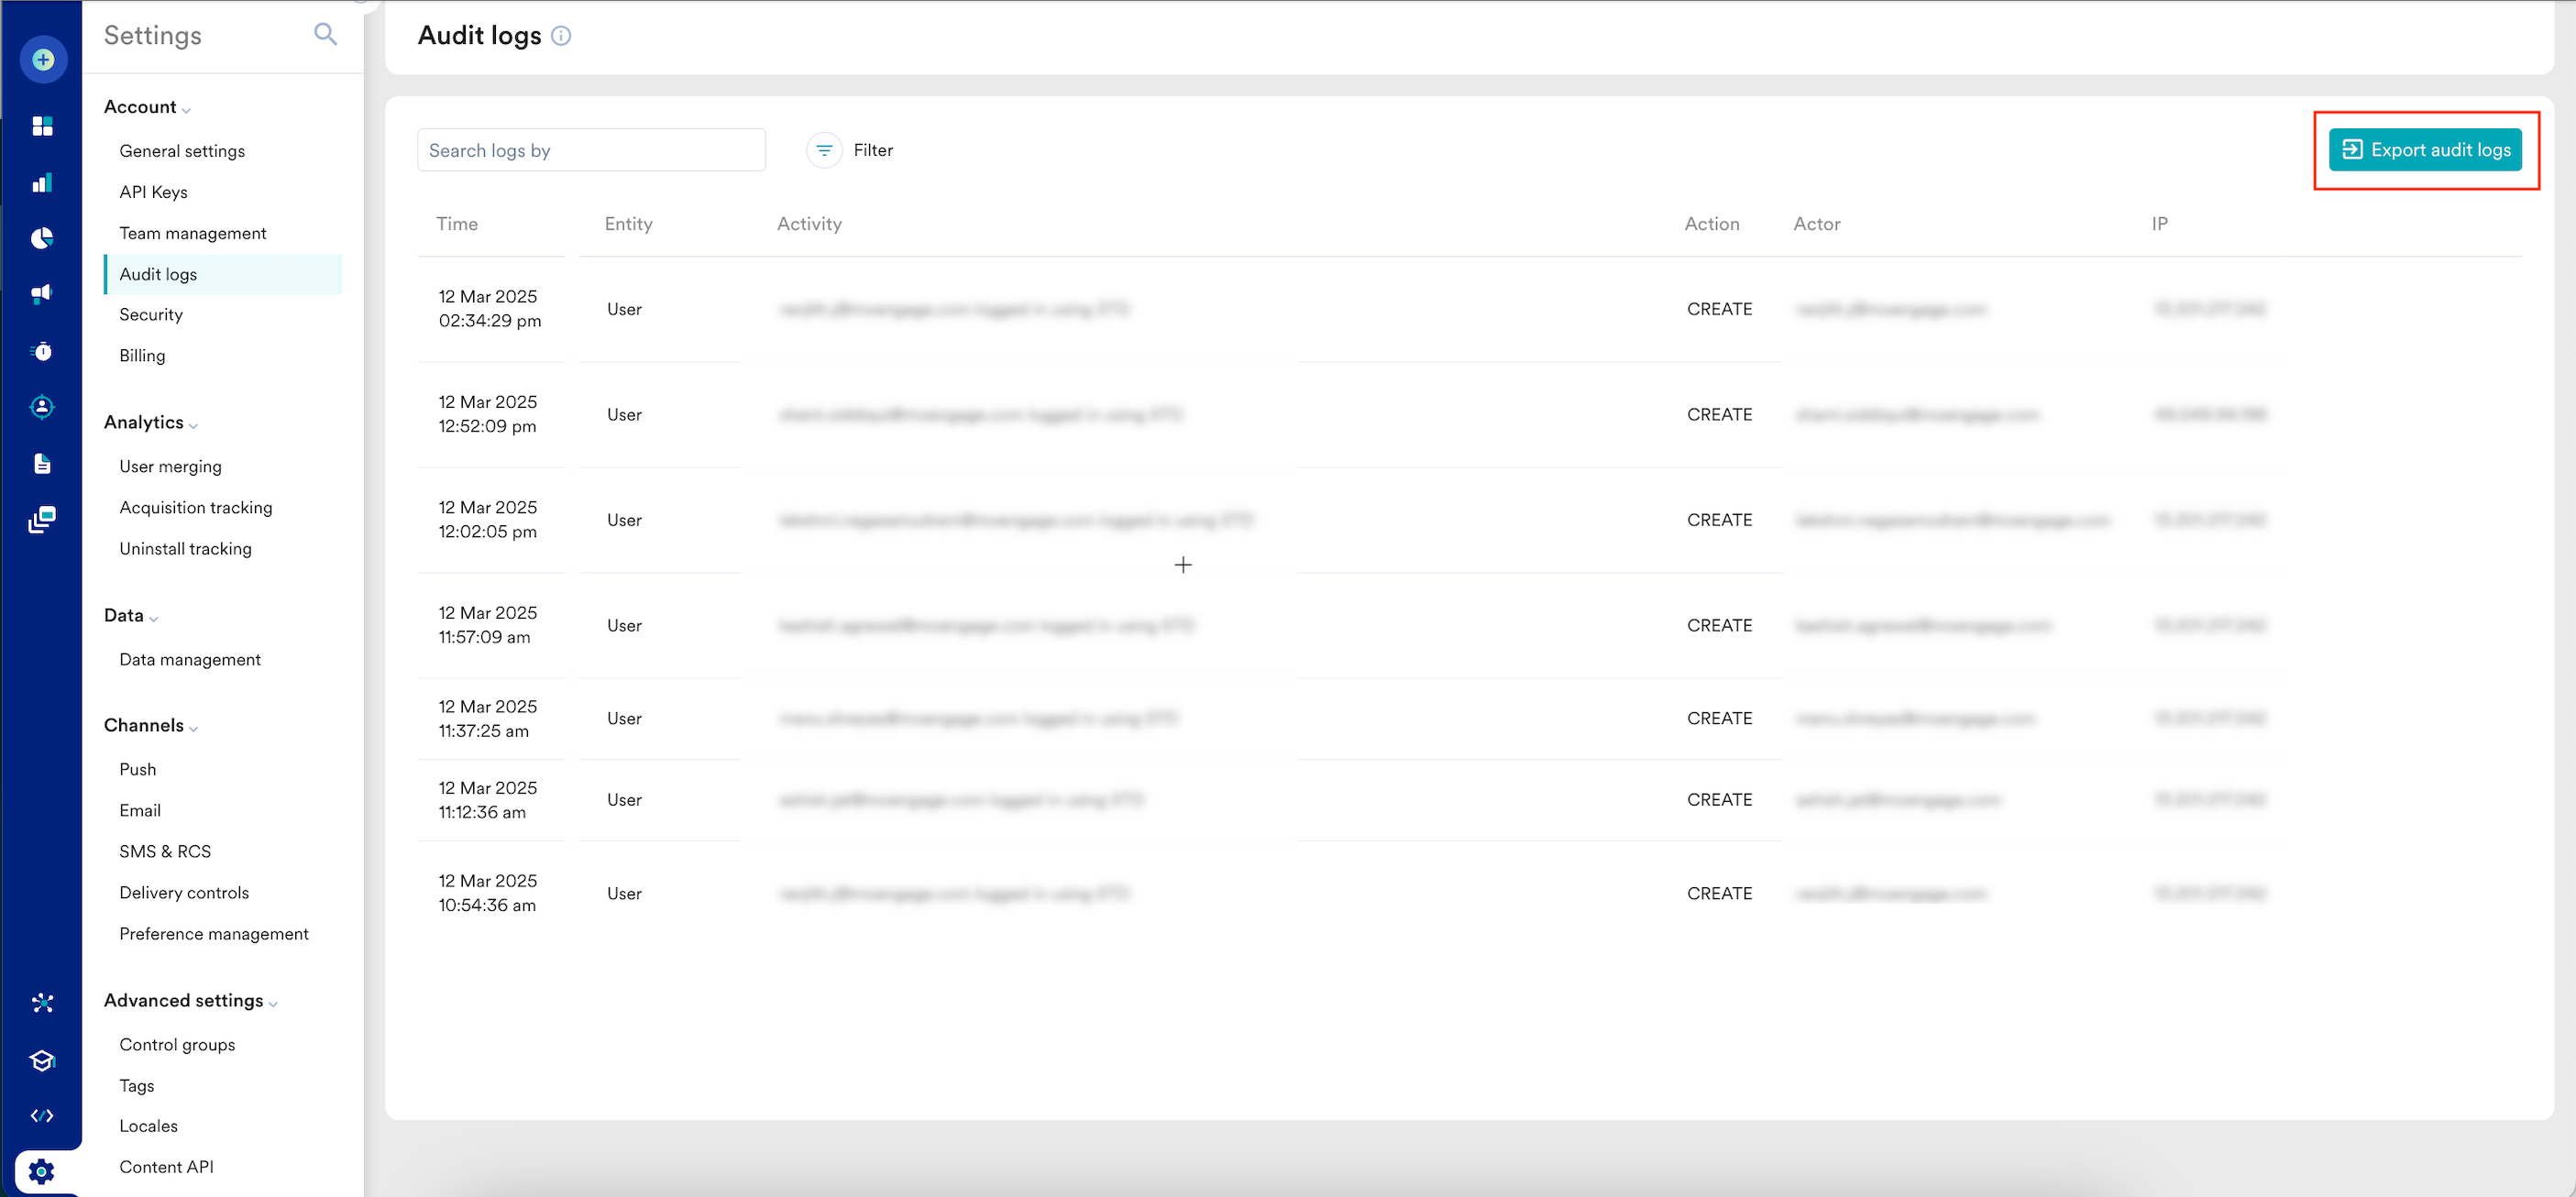Image resolution: width=2576 pixels, height=1197 pixels.
Task: Click the Audit logs info icon
Action: point(561,36)
